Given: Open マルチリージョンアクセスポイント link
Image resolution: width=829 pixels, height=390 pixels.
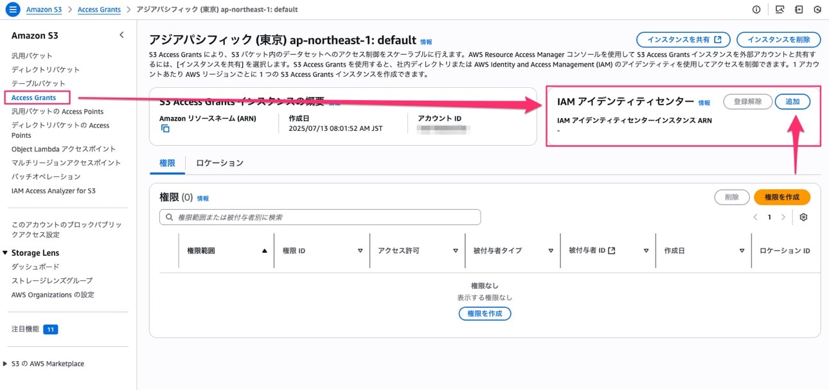Looking at the screenshot, I should point(66,163).
